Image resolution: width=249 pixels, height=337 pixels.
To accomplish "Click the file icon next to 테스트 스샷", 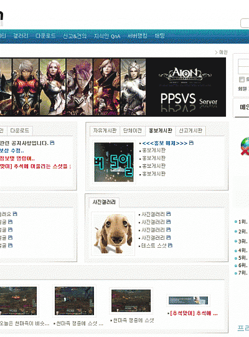I will click(x=170, y=245).
